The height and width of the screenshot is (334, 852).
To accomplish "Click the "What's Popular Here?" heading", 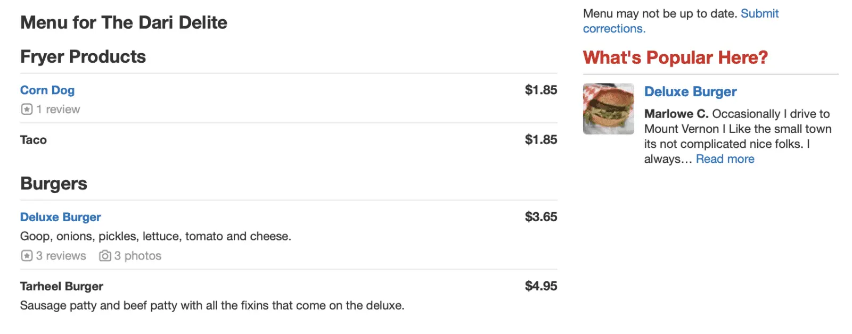I will (x=675, y=57).
